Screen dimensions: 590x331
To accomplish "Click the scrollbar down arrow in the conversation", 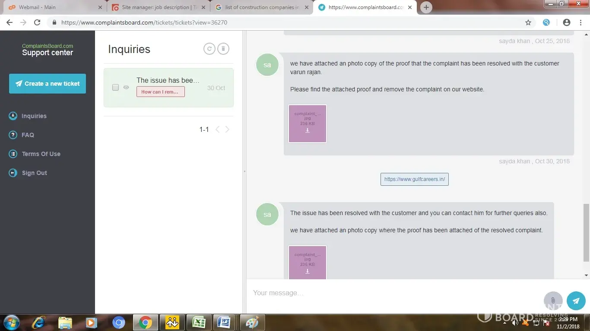I will point(586,275).
